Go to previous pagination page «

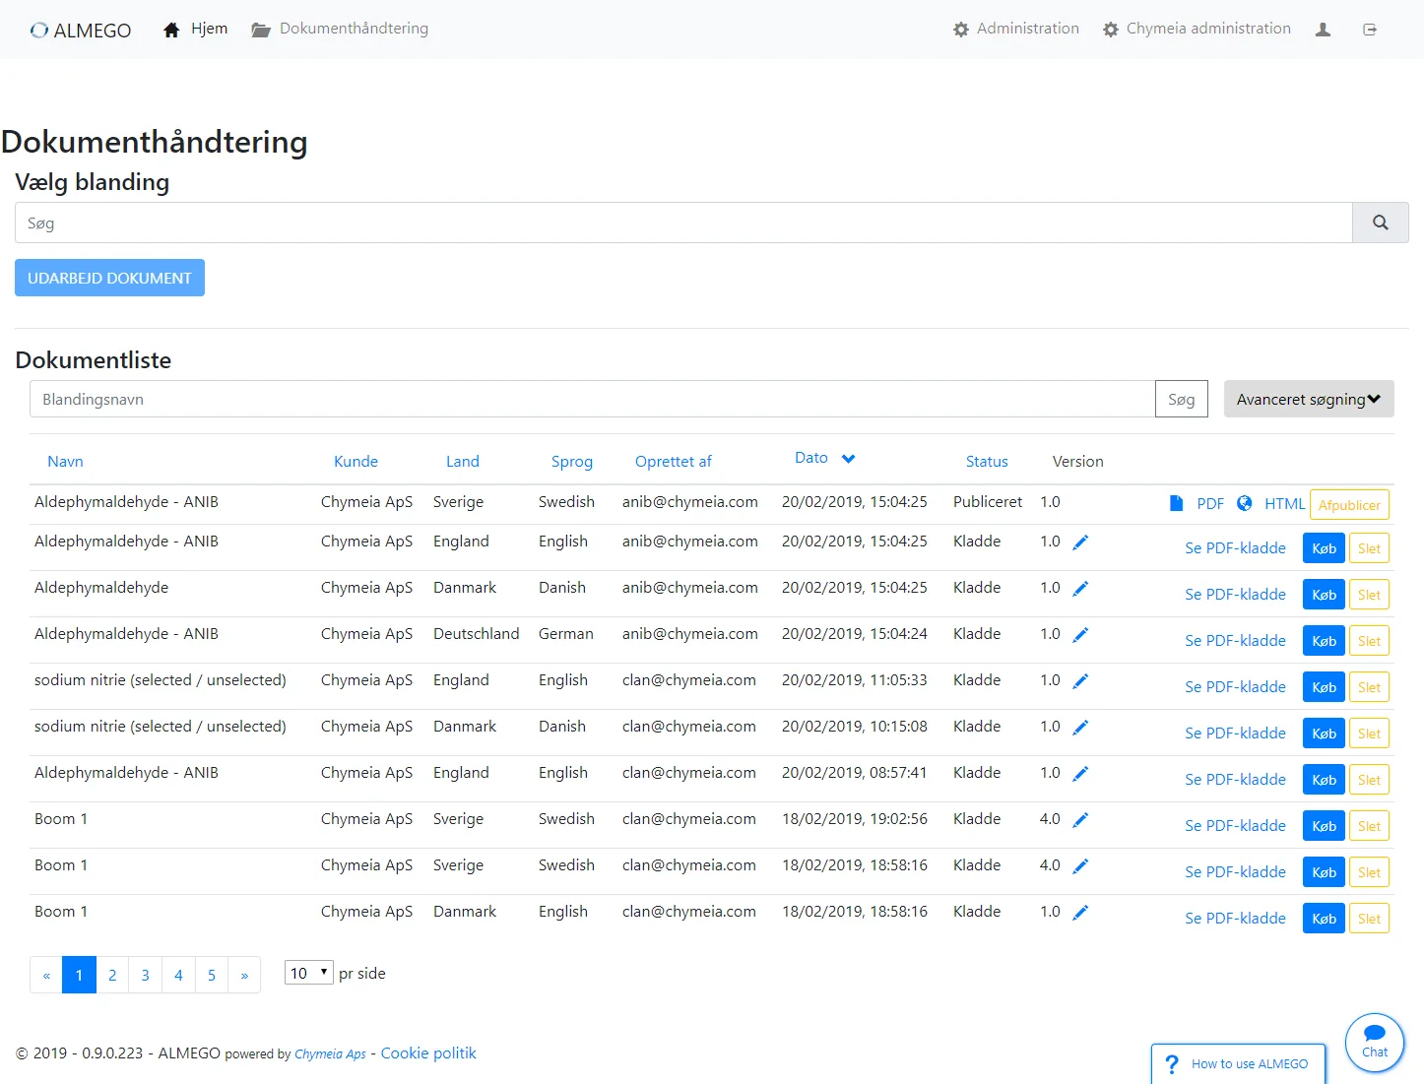46,975
